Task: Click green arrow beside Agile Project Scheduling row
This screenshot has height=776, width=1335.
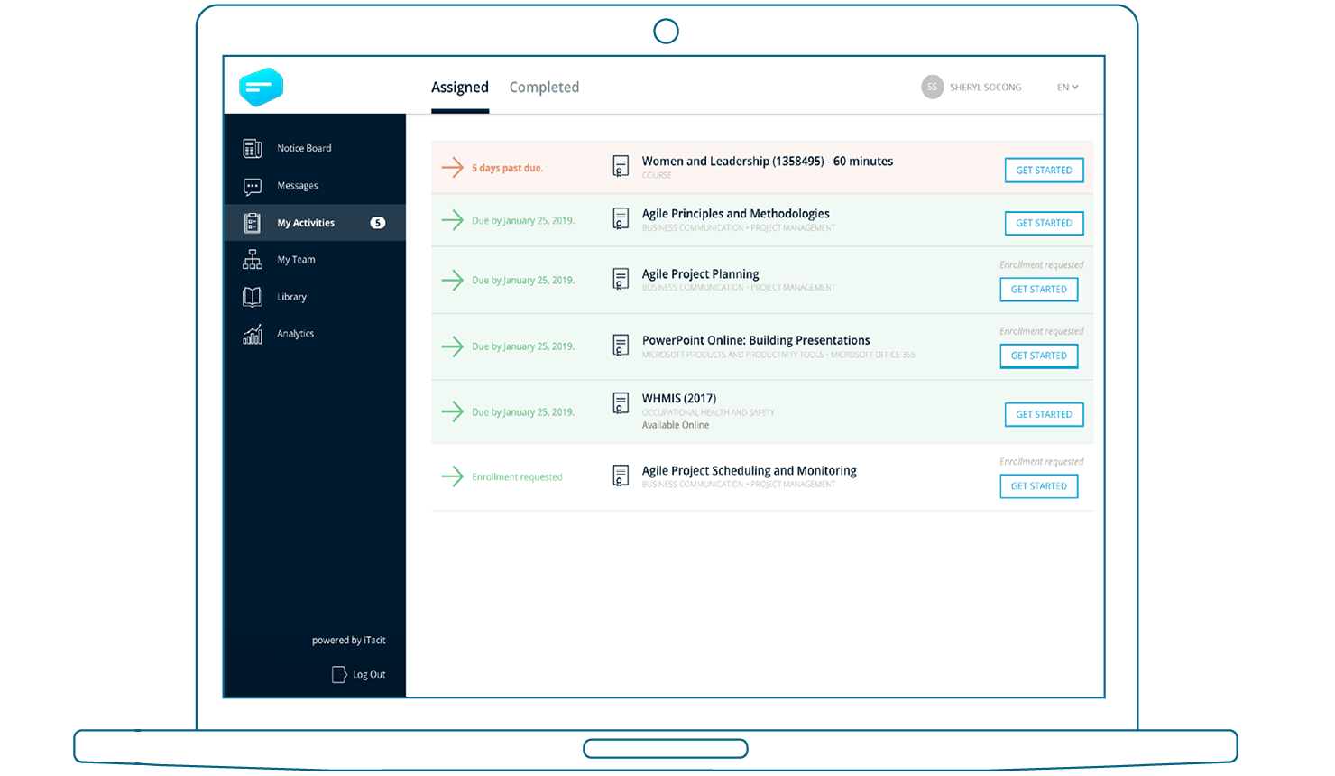Action: click(452, 476)
